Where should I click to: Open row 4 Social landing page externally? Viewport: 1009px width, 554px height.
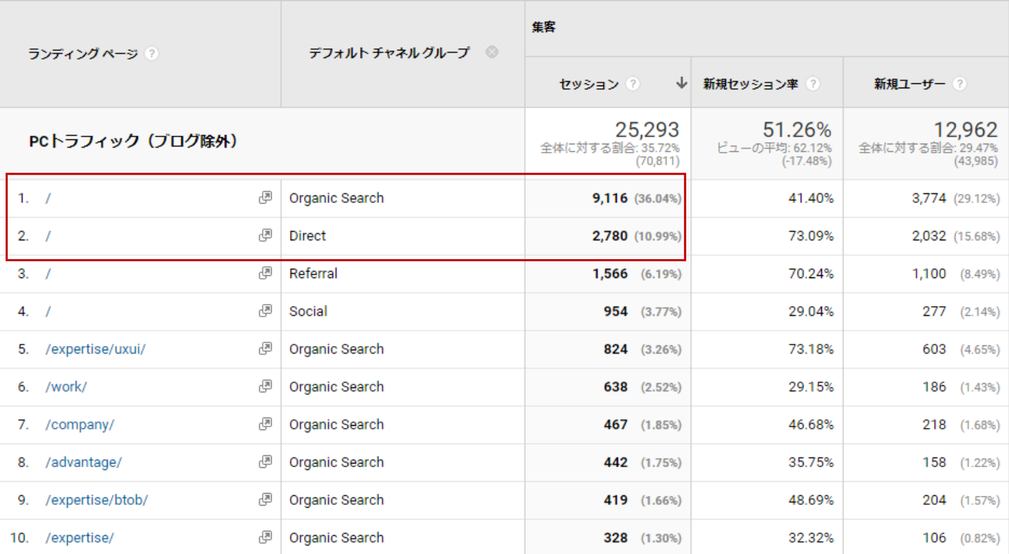tap(265, 311)
